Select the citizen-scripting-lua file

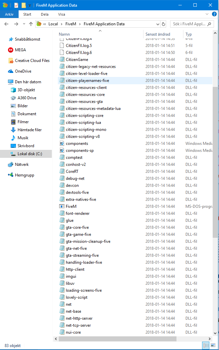tap(135, 123)
